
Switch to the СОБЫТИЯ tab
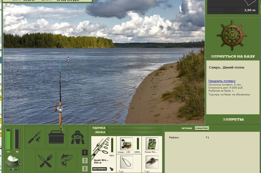coord(202,128)
